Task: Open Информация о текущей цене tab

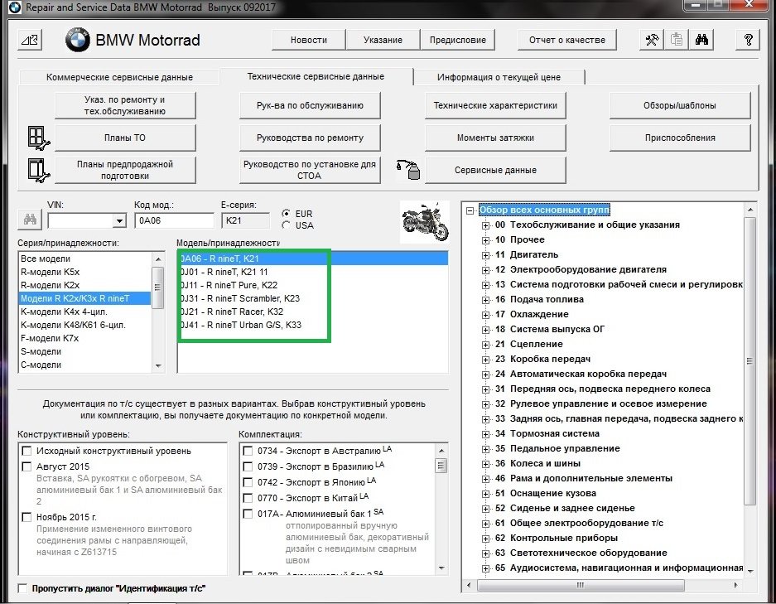Action: coord(499,77)
